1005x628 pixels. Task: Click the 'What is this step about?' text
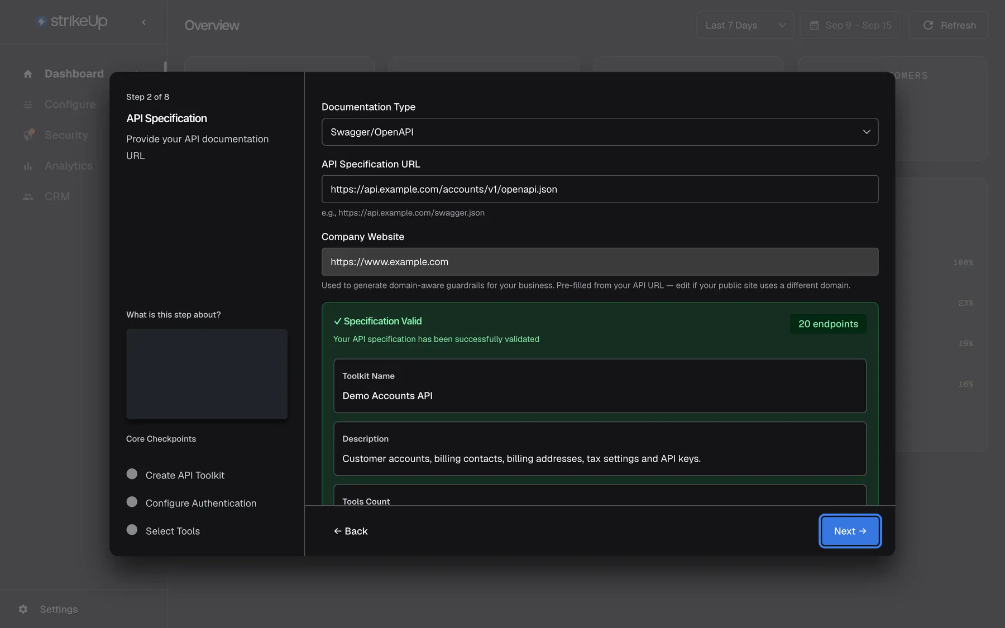174,314
